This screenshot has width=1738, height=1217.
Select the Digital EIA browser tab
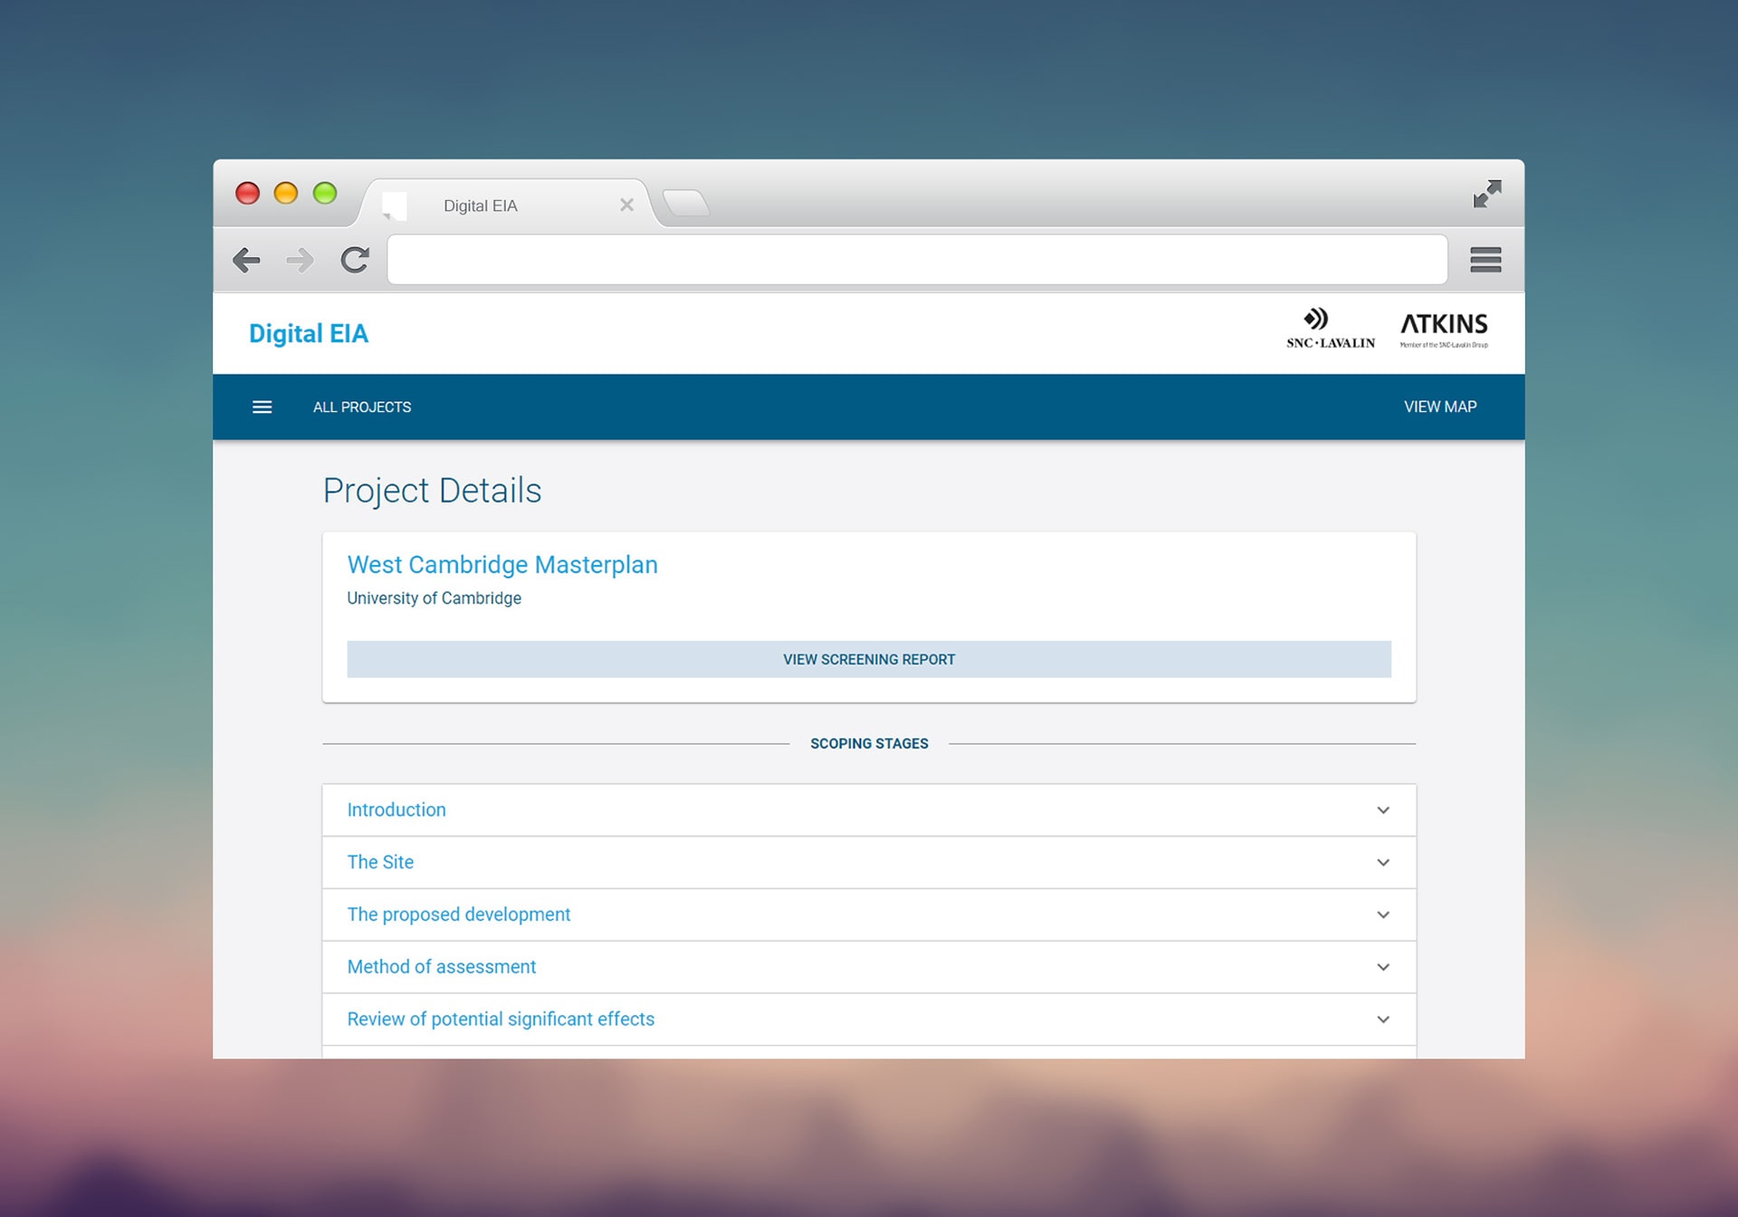pos(481,206)
